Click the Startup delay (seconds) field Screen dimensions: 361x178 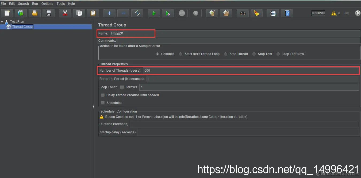(x=248, y=132)
